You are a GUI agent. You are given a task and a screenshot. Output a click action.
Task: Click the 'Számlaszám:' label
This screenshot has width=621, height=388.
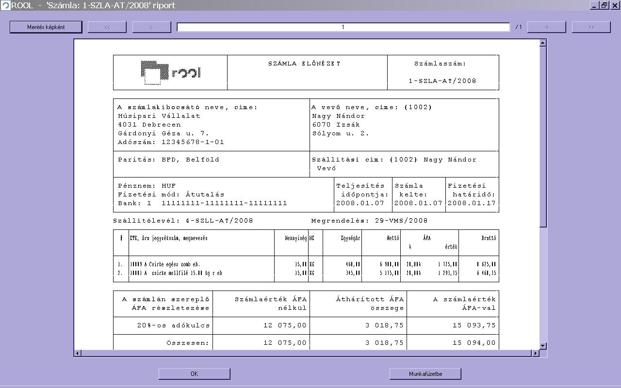[440, 64]
